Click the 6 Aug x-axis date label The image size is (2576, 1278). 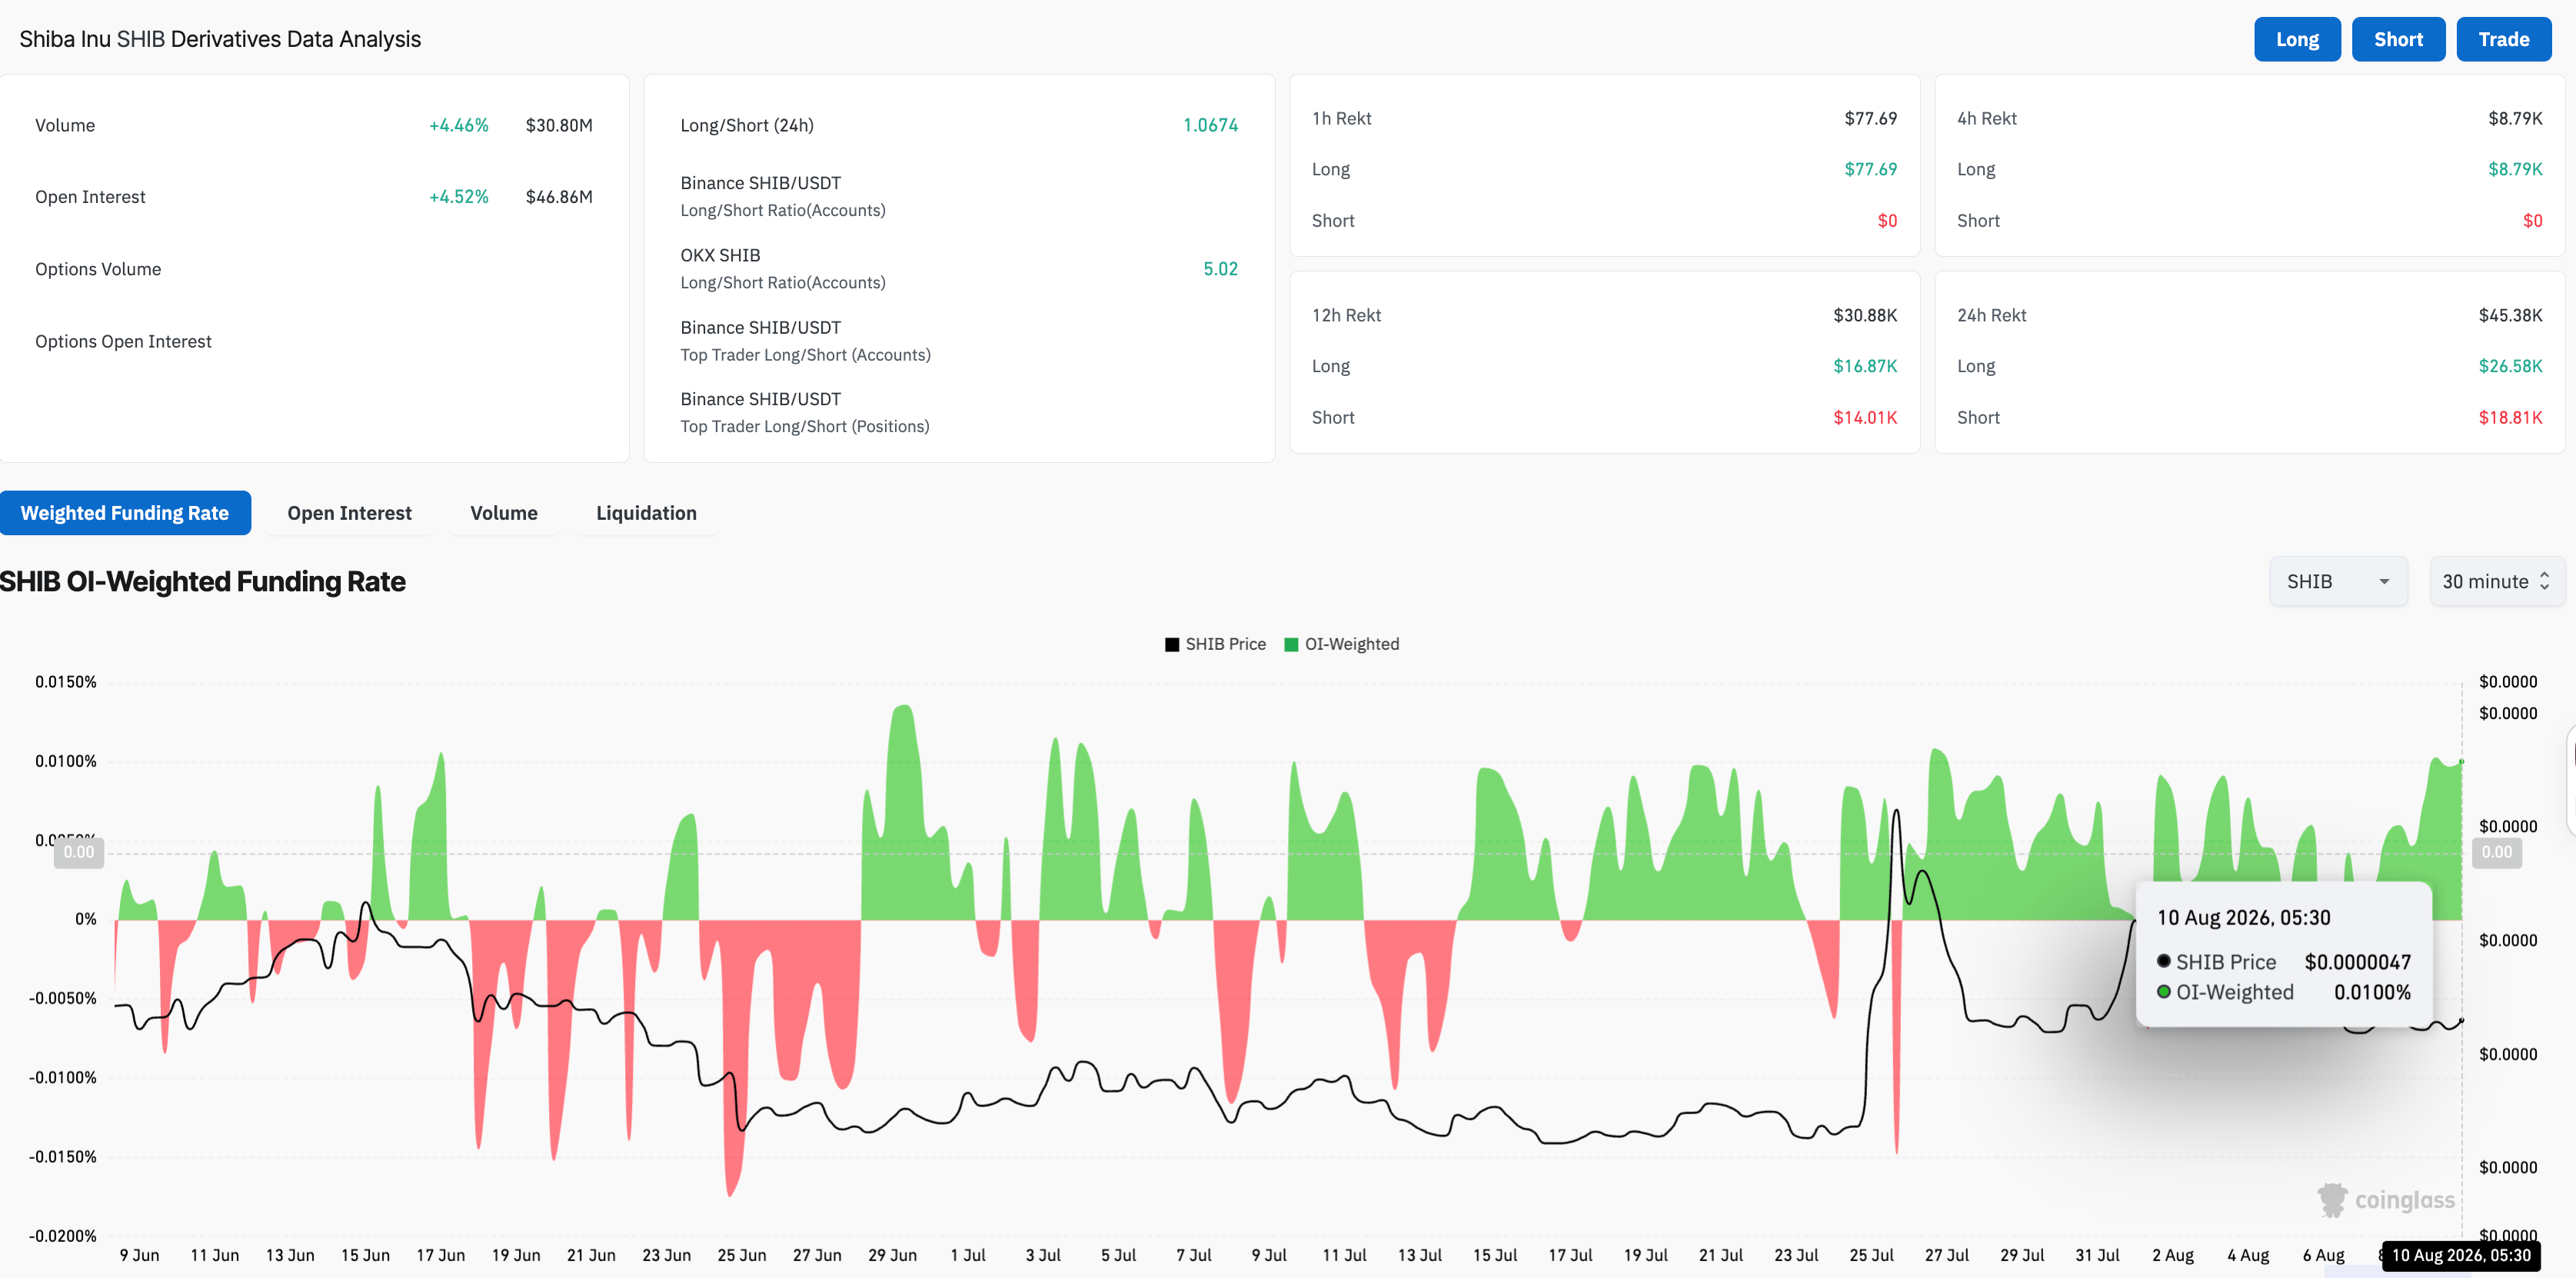point(2323,1255)
